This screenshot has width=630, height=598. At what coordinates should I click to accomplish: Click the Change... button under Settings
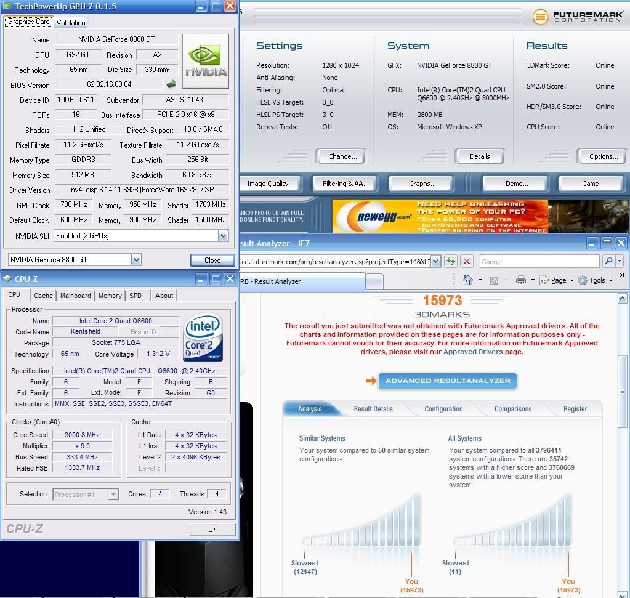(342, 156)
